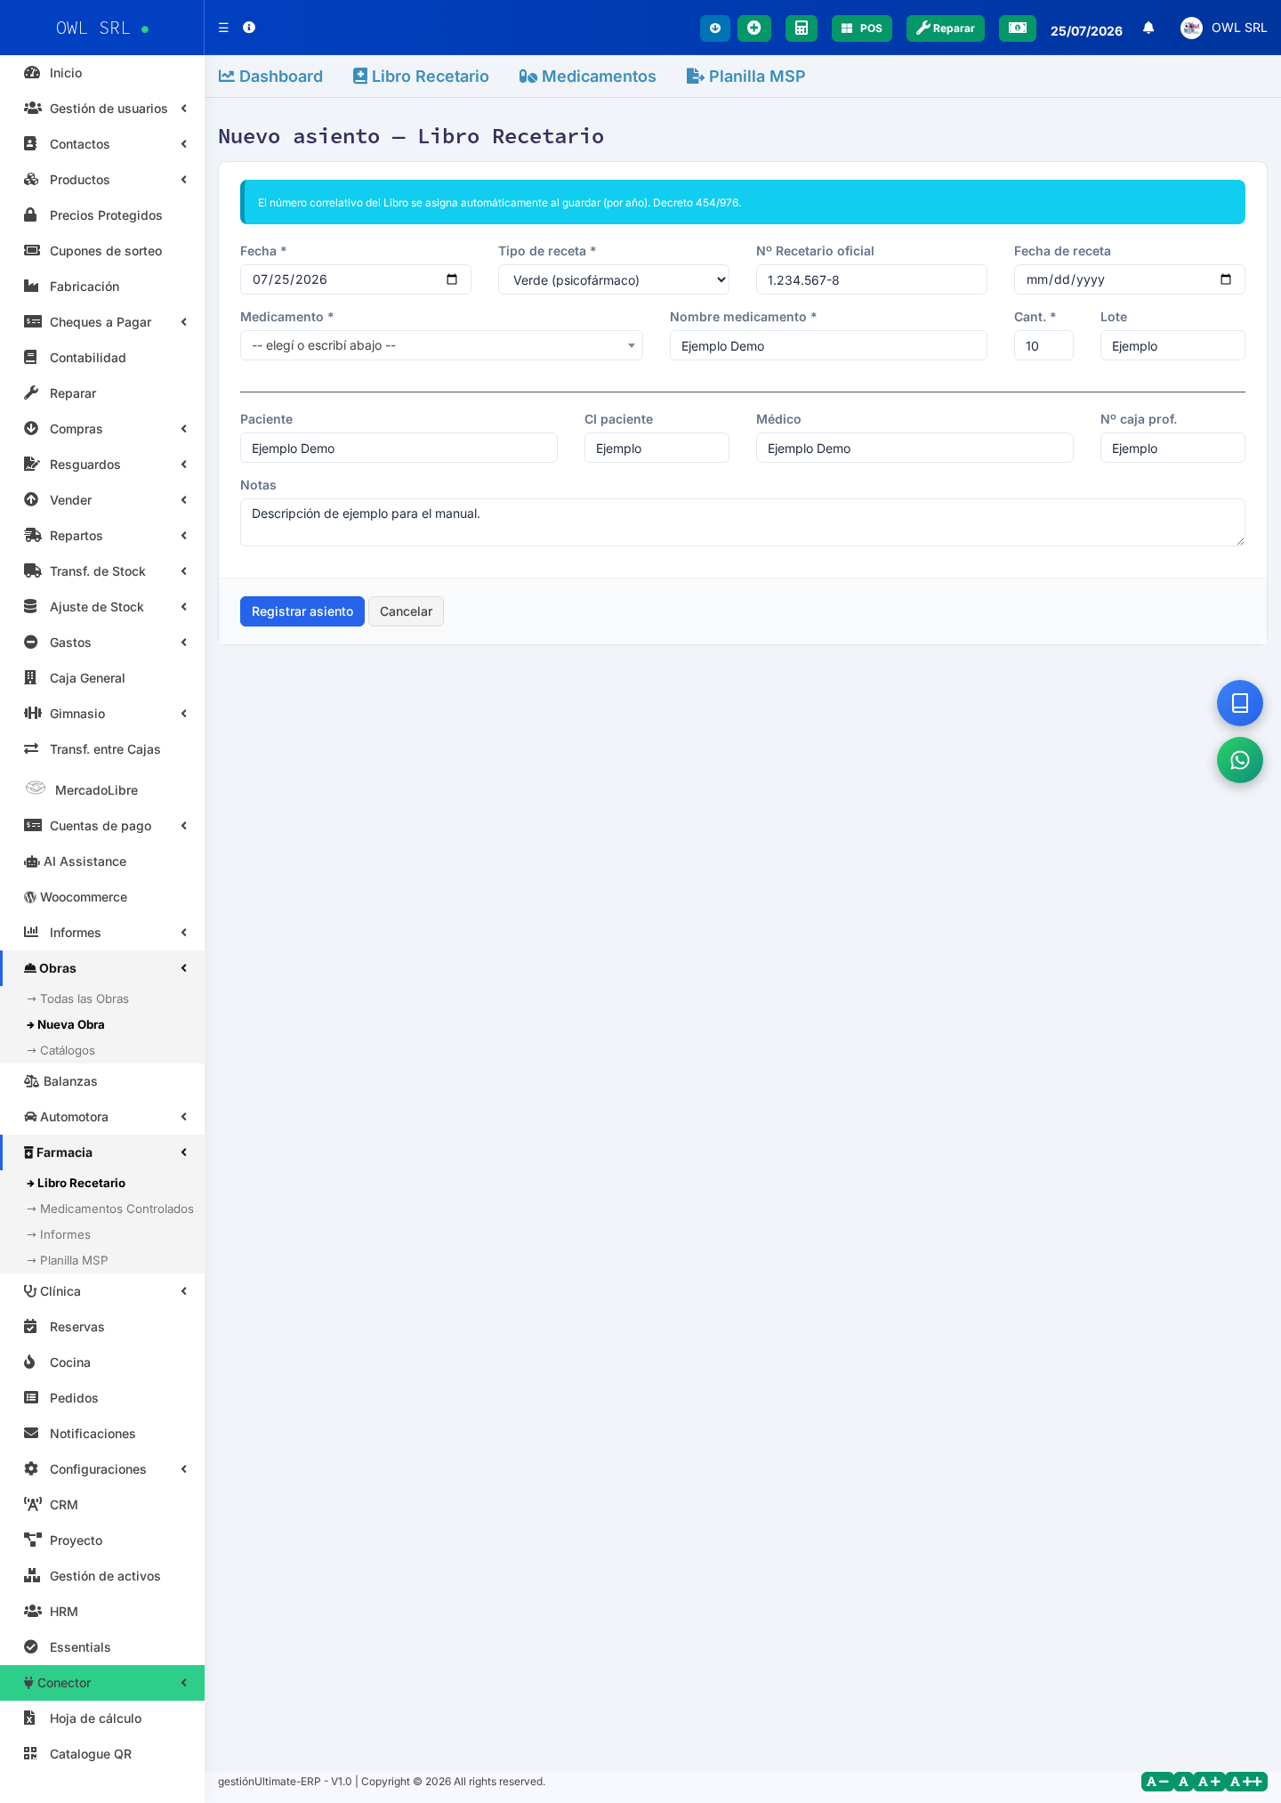1281x1803 pixels.
Task: Open the download arrow icon in header
Action: pos(715,28)
